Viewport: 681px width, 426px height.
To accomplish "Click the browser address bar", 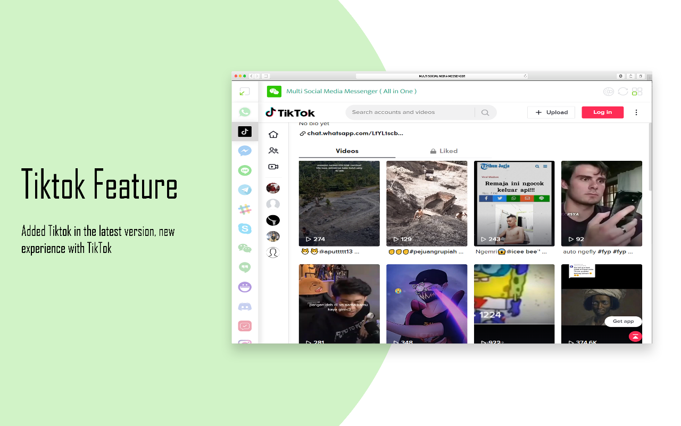I will pos(442,76).
